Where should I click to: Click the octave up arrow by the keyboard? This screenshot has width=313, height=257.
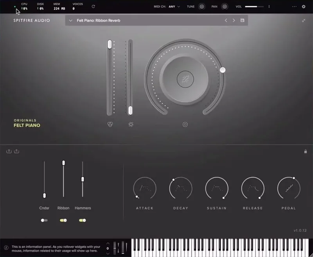click(x=108, y=243)
